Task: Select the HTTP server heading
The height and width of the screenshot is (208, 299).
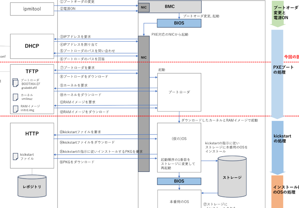Action: [x=32, y=134]
